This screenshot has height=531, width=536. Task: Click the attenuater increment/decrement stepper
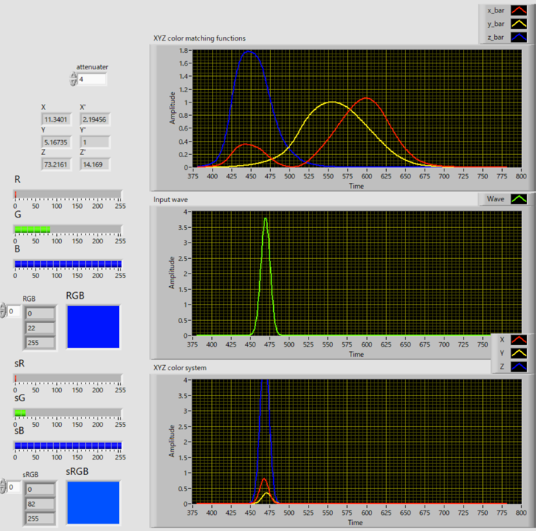point(73,79)
